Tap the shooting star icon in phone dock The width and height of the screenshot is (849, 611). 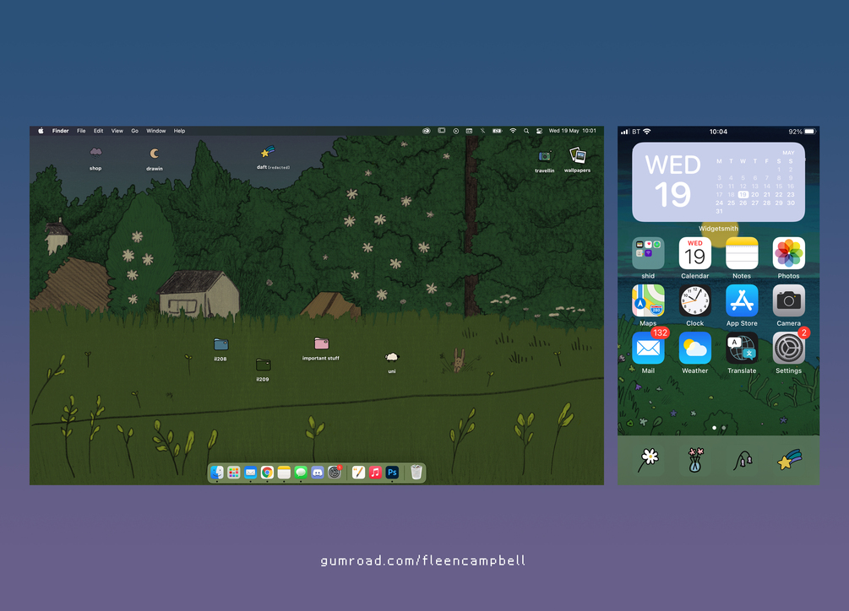tap(789, 460)
